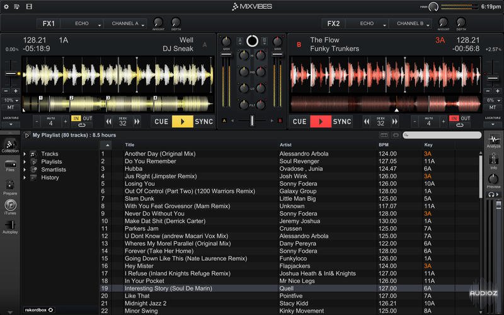The height and width of the screenshot is (315, 504).
Task: Click the FX2 Depth knob
Action: click(x=461, y=22)
